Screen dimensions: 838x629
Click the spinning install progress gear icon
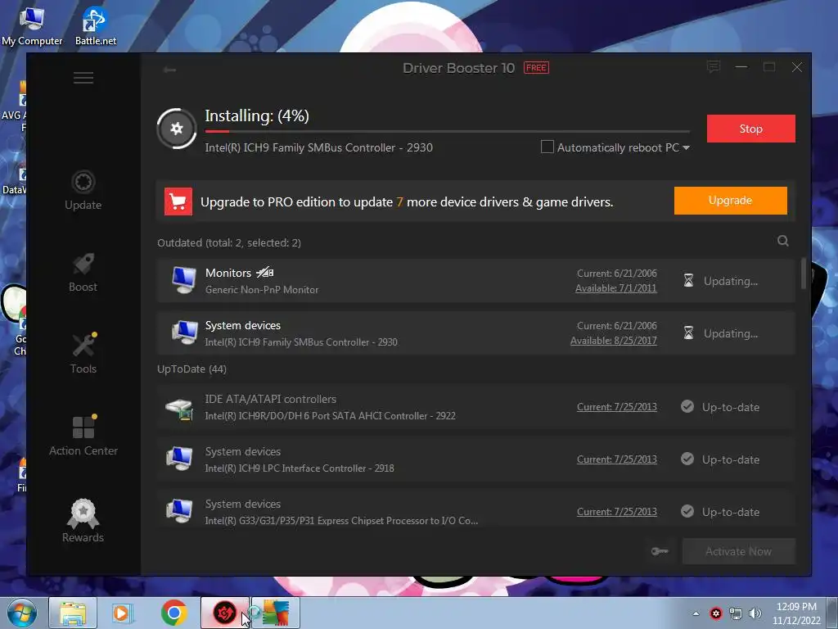coord(177,129)
